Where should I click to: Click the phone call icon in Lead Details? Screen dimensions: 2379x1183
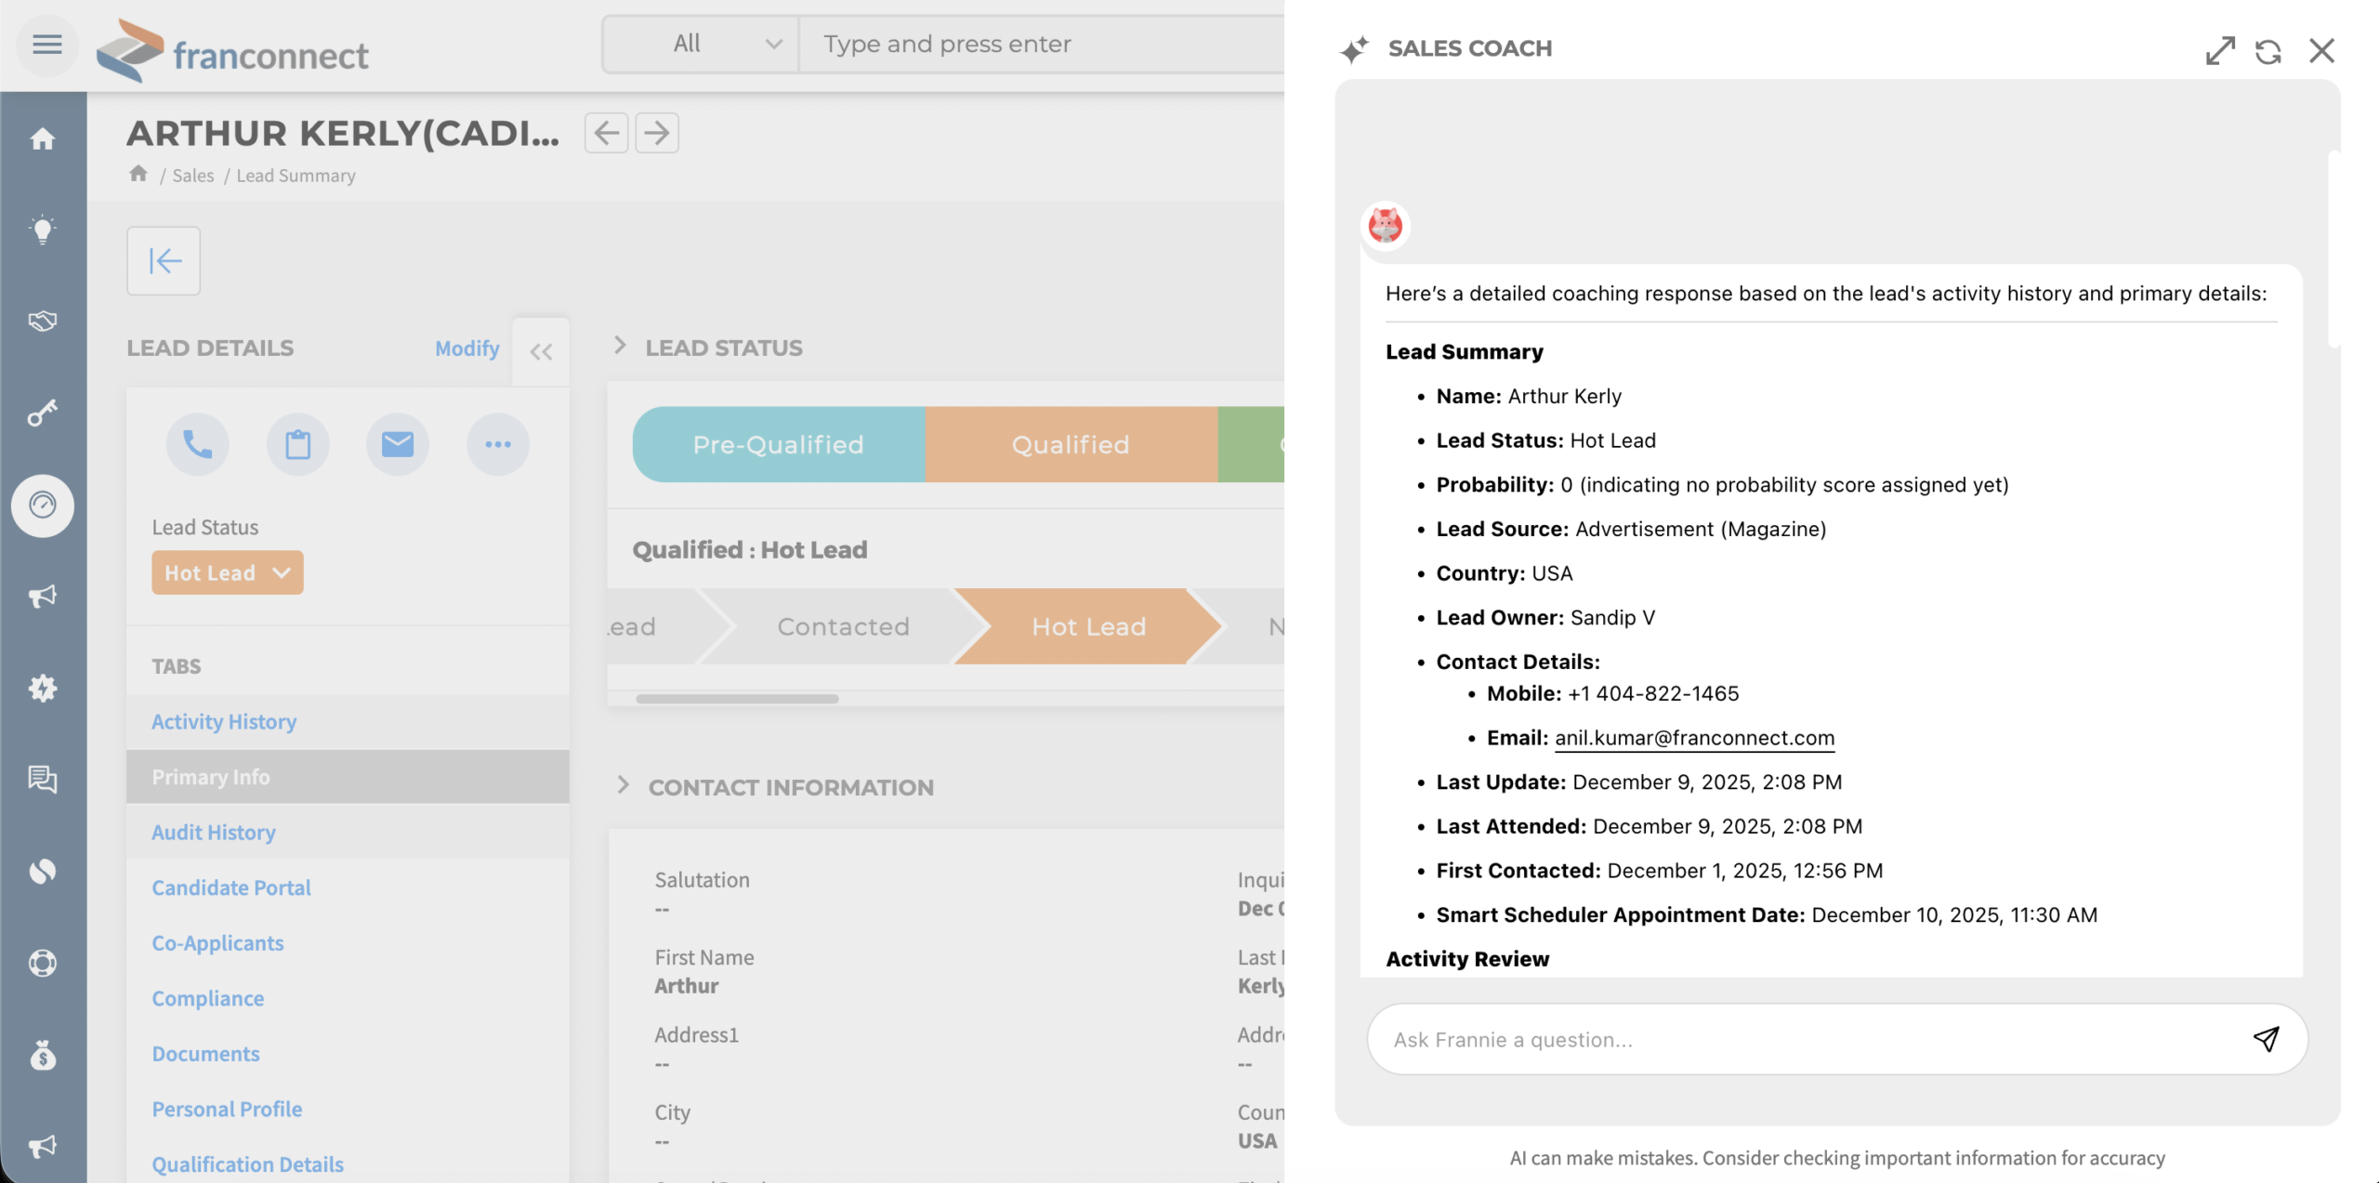[197, 444]
